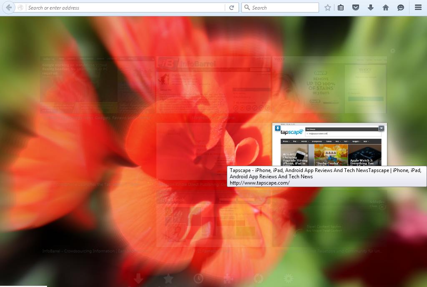427x287 pixels.
Task: Open the search engine dropdown in the search bar
Action: point(246,7)
